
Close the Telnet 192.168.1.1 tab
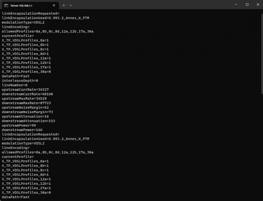pos(54,5)
